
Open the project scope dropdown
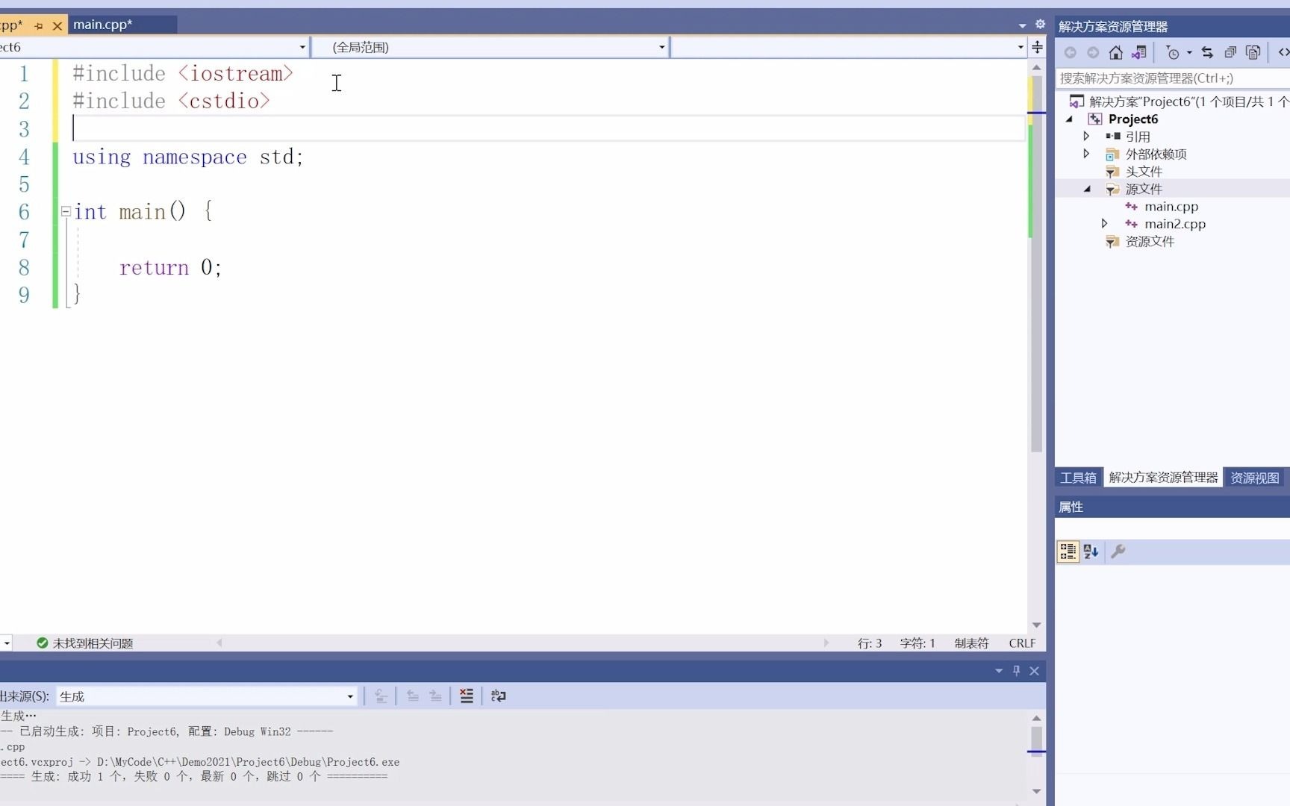[302, 47]
